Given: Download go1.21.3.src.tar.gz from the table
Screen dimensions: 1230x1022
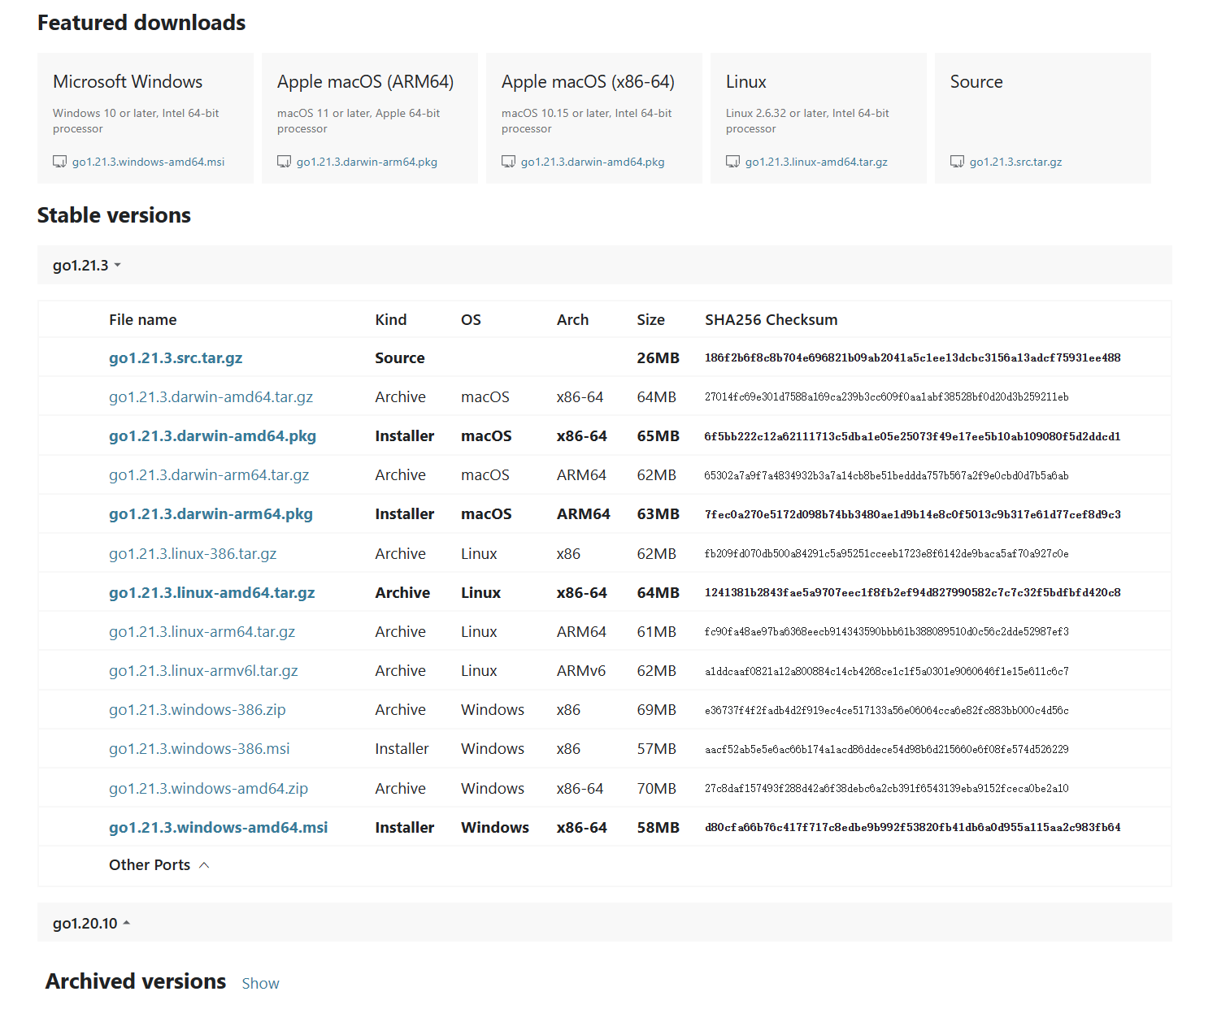Looking at the screenshot, I should [x=176, y=358].
